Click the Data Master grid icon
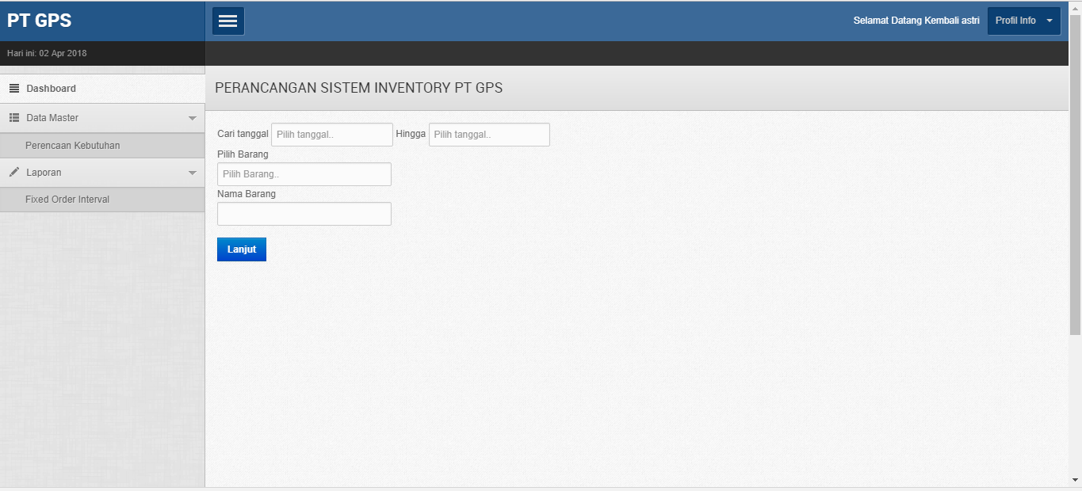The image size is (1082, 491). tap(14, 118)
